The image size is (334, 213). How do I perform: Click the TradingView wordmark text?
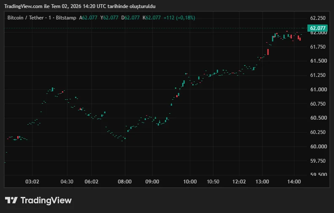46,200
